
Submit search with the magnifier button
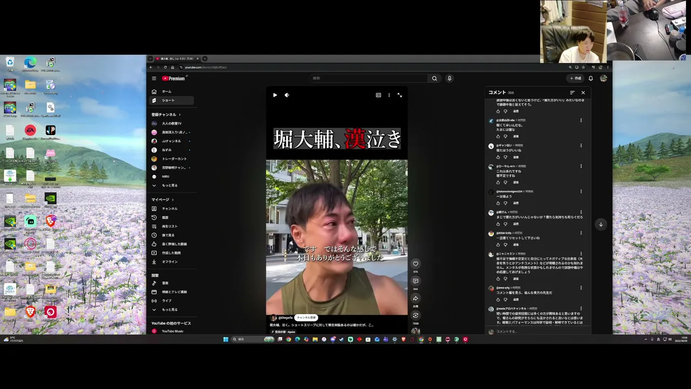434,78
